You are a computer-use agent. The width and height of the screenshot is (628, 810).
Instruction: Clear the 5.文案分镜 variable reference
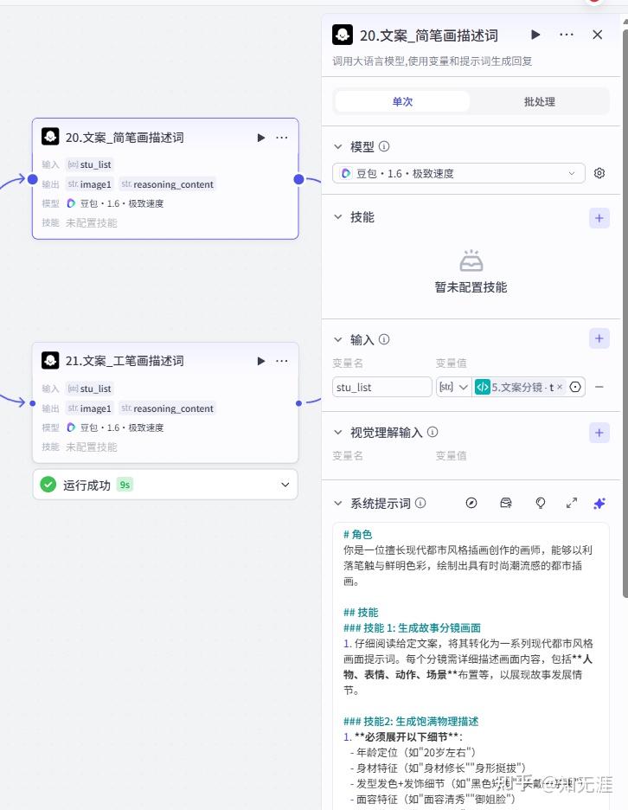(560, 387)
